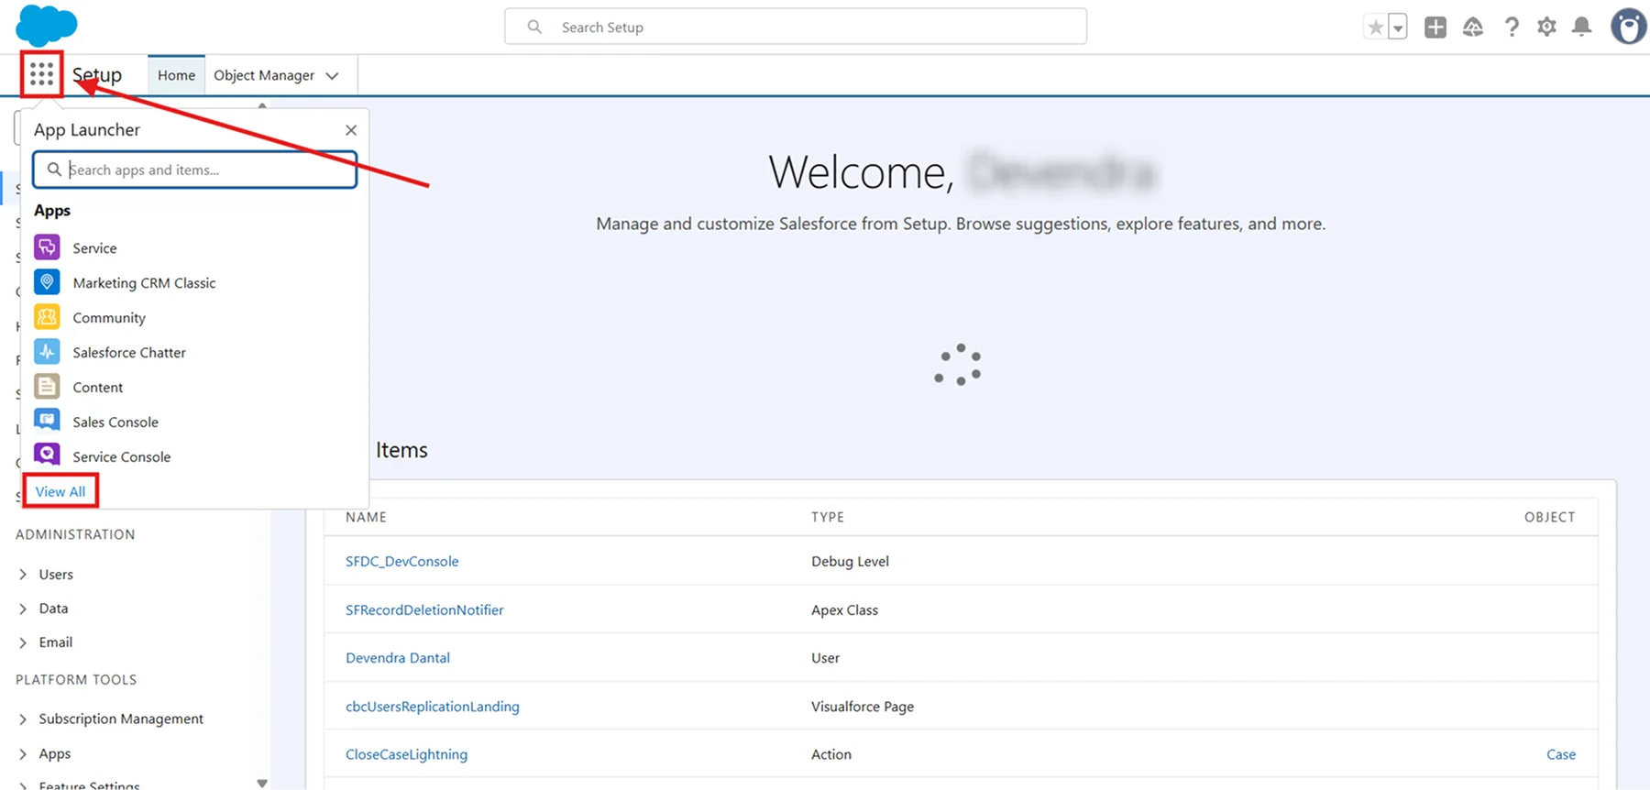This screenshot has height=790, width=1650.
Task: Open the App Launcher waffle icon
Action: pos(42,74)
